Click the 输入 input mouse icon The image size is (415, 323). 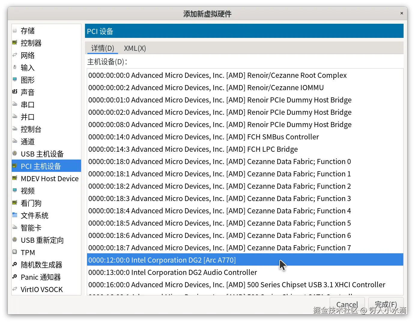pos(15,67)
